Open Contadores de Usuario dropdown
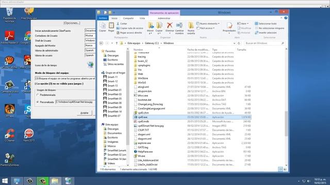 pyautogui.click(x=90, y=35)
